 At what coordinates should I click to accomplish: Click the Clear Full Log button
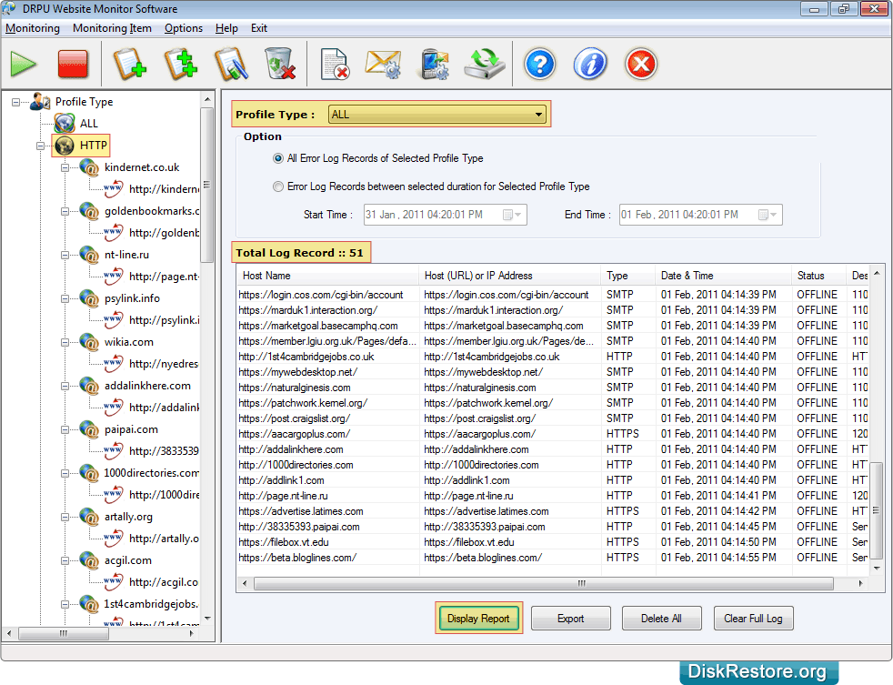753,619
